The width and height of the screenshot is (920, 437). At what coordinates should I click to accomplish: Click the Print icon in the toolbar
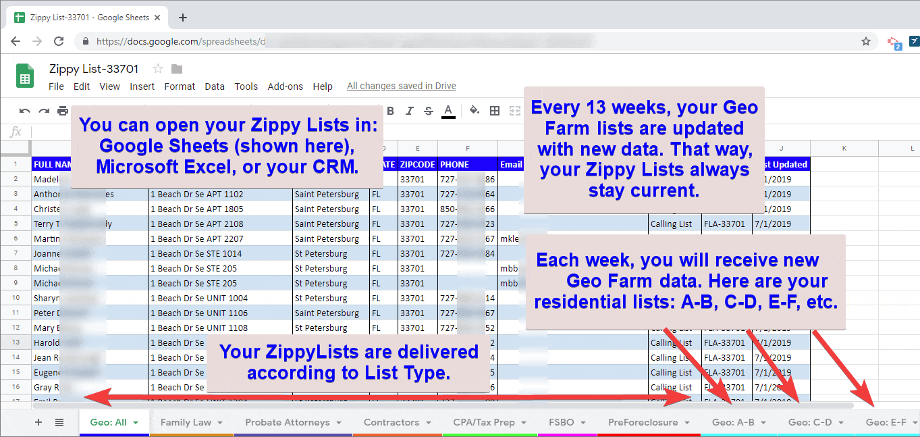[x=63, y=111]
